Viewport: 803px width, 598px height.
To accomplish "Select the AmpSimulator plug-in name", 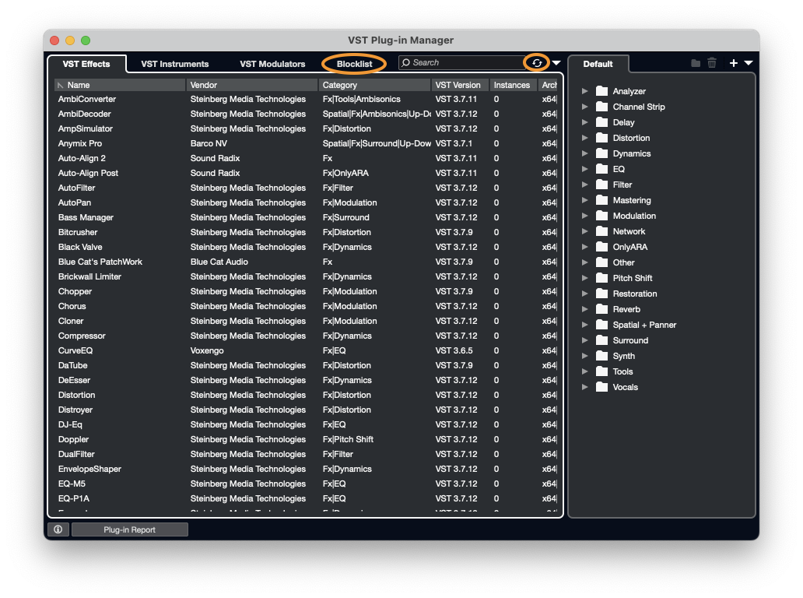I will 86,128.
